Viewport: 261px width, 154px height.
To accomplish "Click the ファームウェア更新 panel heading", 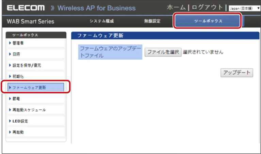I will point(100,36).
